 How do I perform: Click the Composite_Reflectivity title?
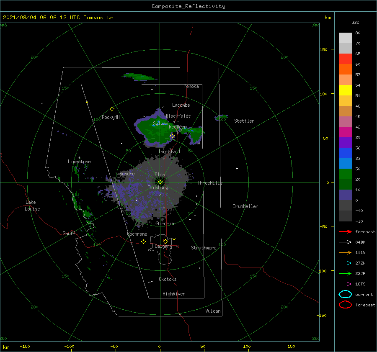pos(188,6)
